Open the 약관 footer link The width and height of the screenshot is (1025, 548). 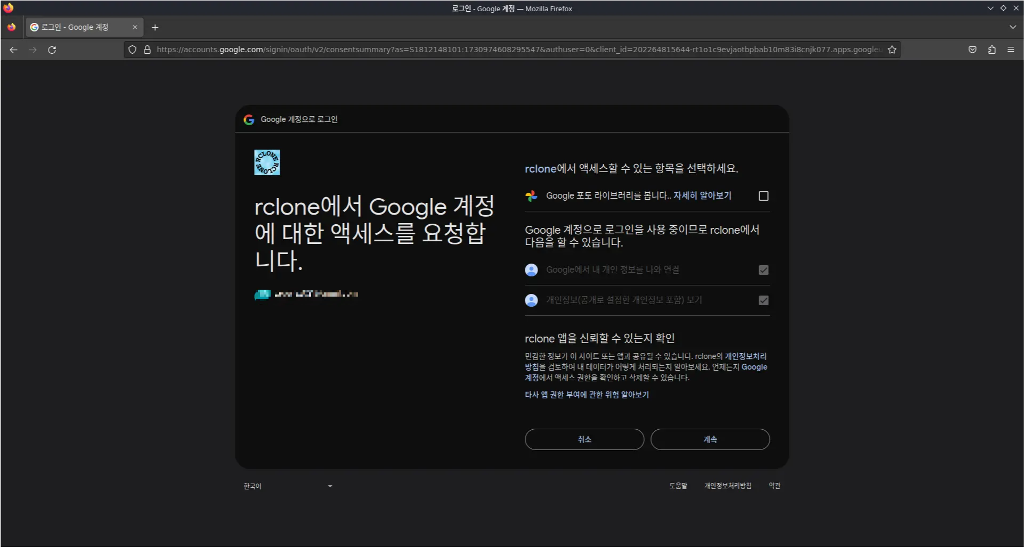(775, 486)
